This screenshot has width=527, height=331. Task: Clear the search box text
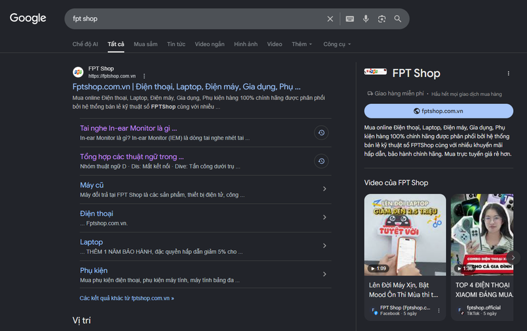[x=330, y=19]
